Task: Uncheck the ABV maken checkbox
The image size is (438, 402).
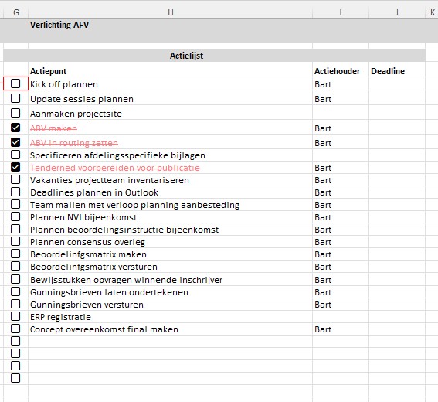Action: pos(15,128)
